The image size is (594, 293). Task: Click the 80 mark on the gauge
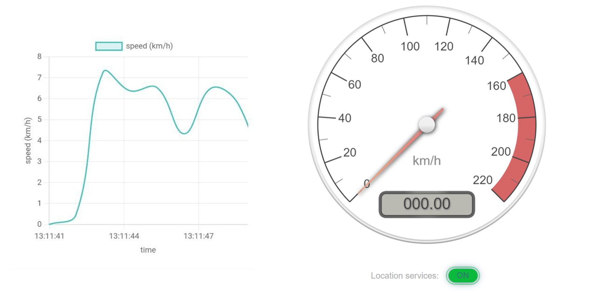[x=378, y=58]
